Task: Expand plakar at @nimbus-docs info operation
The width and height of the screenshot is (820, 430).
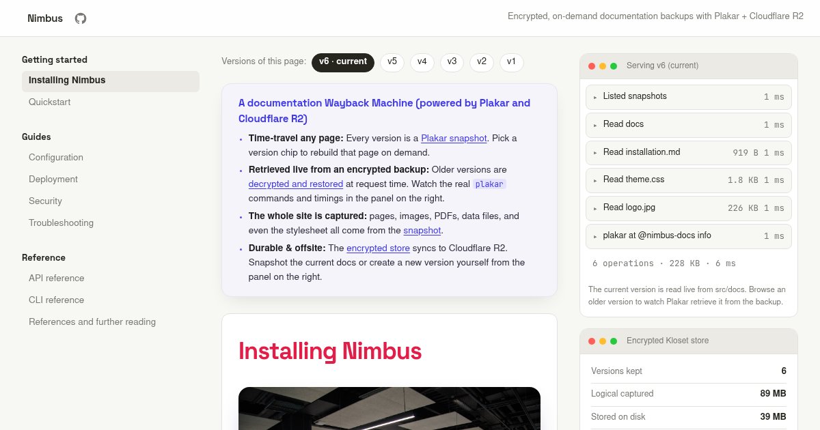Action: click(689, 236)
